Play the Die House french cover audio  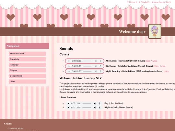coord(69,66)
